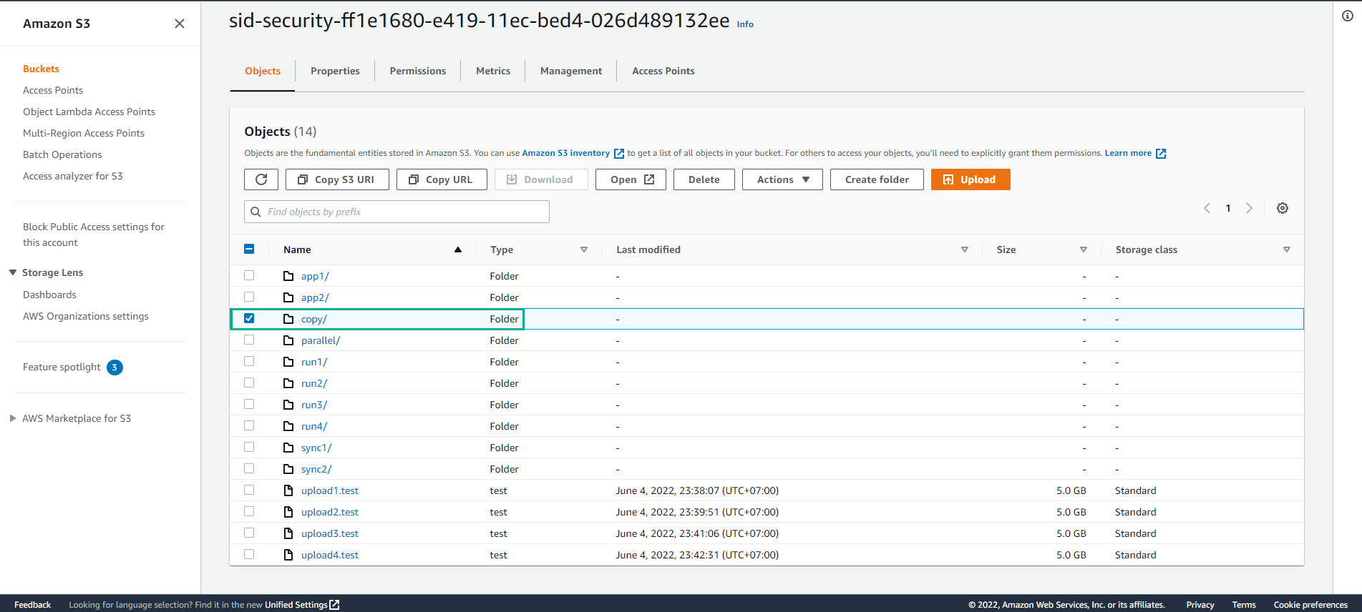Open the Access Points tab
Image resolution: width=1362 pixels, height=612 pixels.
pos(663,71)
